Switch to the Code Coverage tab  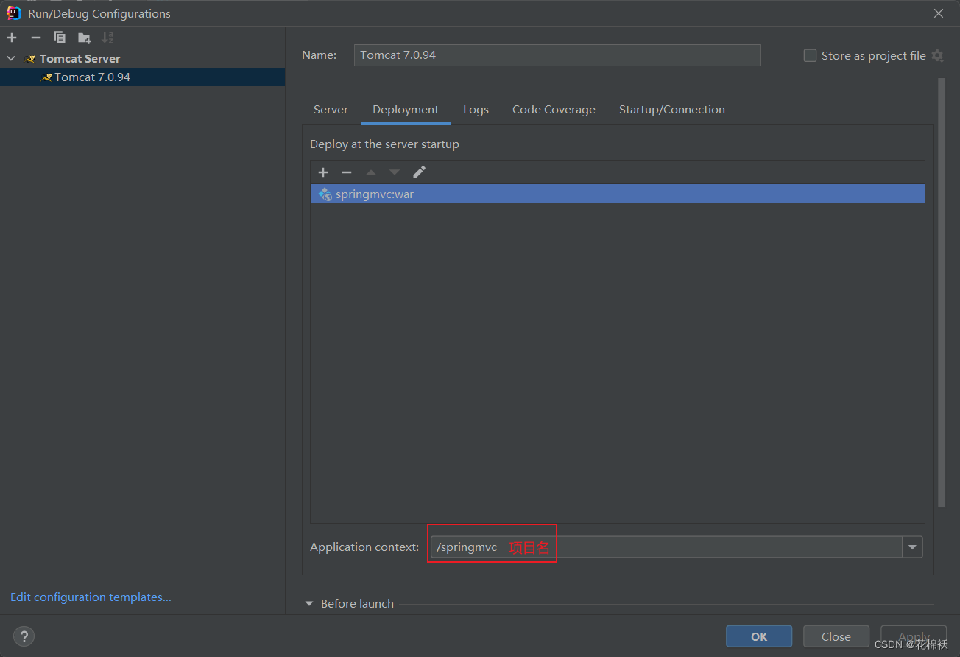click(x=554, y=110)
